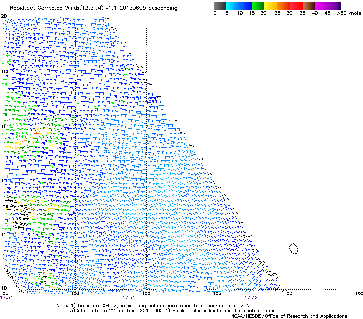Click the latitude '20' axis label

click(4, 16)
